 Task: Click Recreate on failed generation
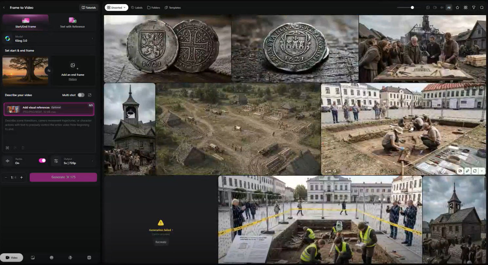[x=161, y=242]
